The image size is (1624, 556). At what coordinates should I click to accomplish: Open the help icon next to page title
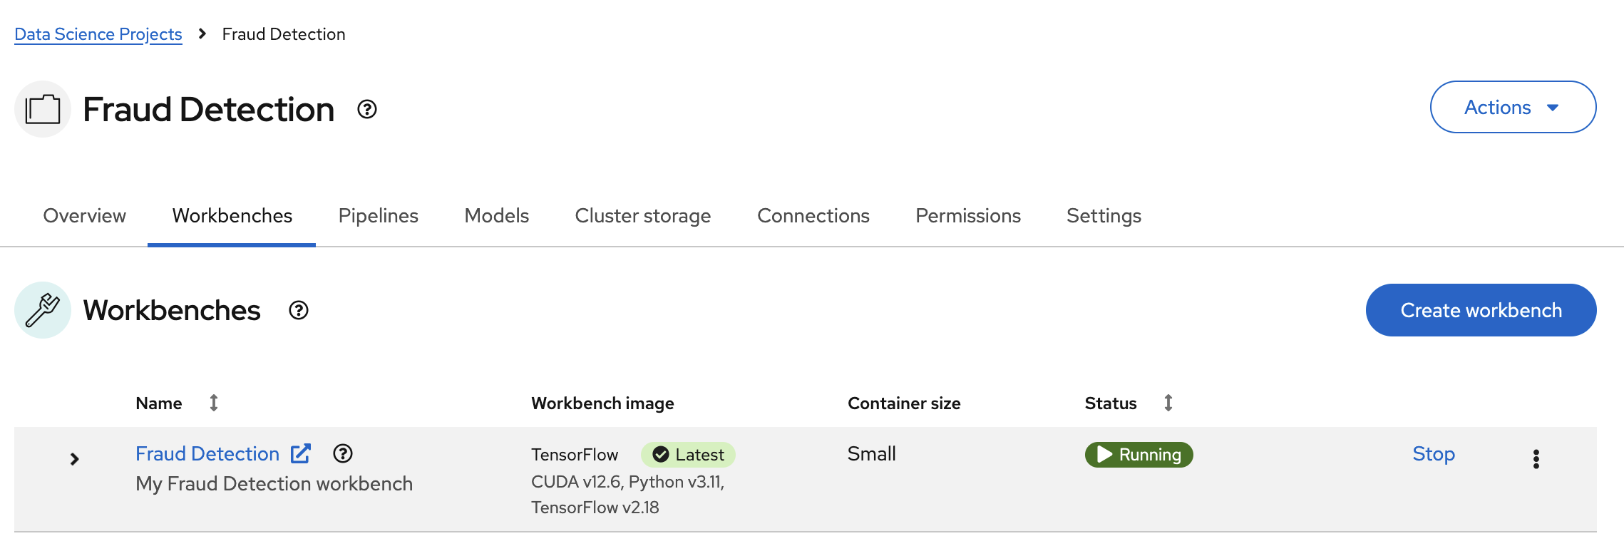(366, 109)
